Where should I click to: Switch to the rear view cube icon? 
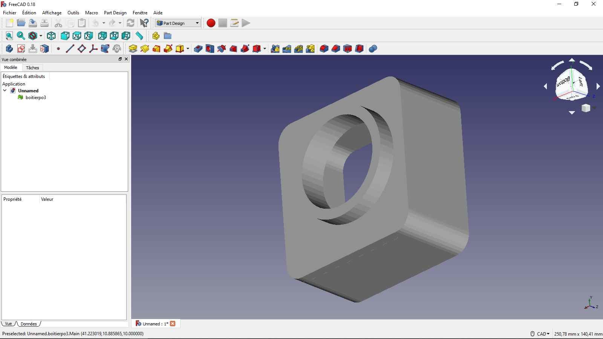pos(102,36)
